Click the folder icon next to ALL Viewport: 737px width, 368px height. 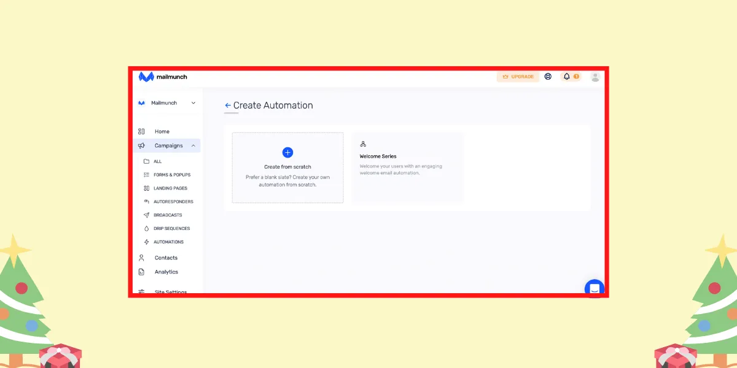point(146,161)
